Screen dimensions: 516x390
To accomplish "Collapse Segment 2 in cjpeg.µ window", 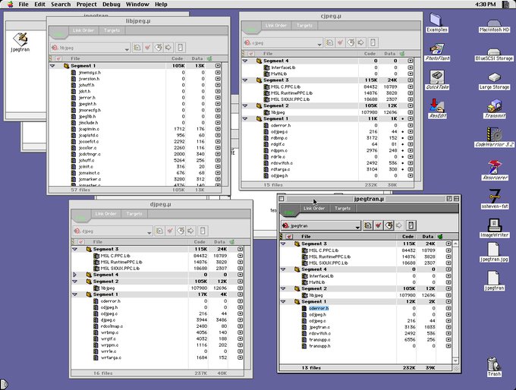I will (245, 105).
